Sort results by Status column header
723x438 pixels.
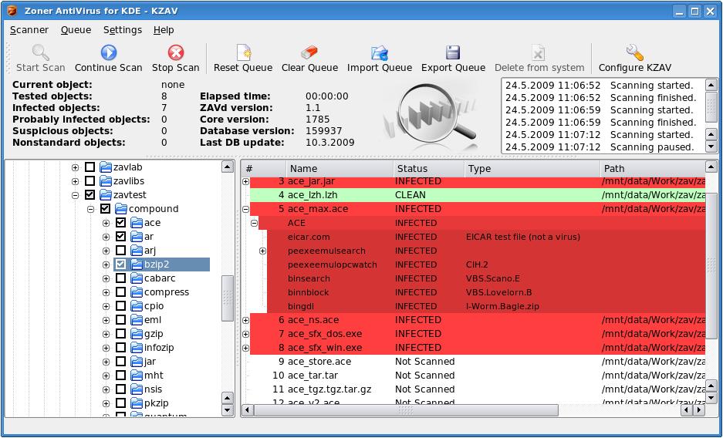[429, 169]
